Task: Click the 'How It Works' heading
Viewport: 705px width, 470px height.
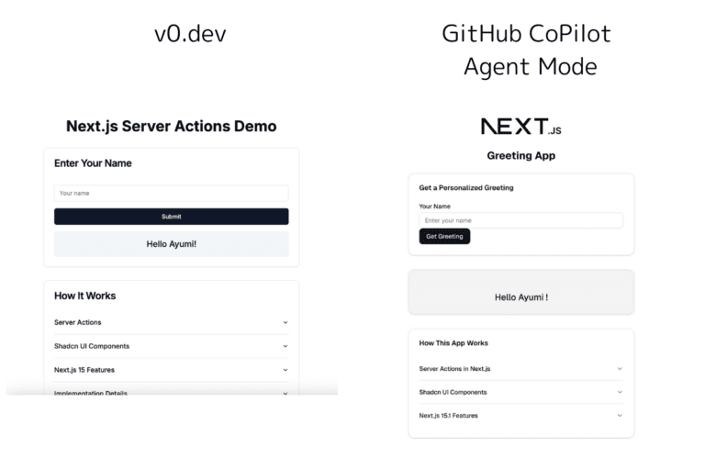Action: coord(85,296)
